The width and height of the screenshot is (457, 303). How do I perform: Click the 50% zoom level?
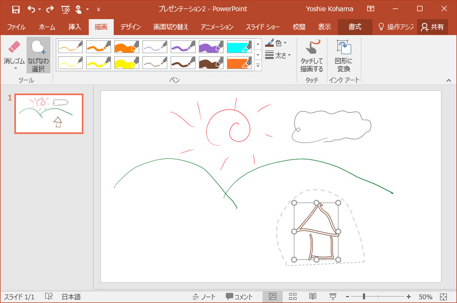[426, 297]
